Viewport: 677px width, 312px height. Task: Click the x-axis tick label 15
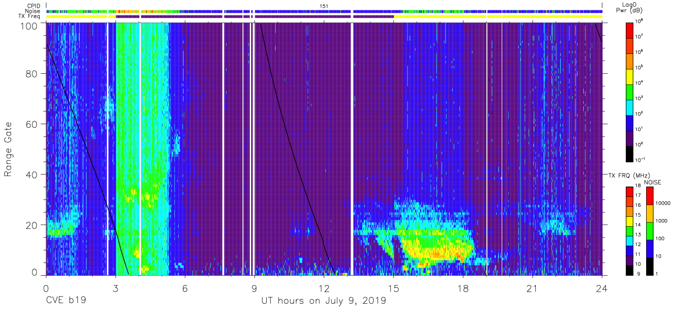click(394, 288)
